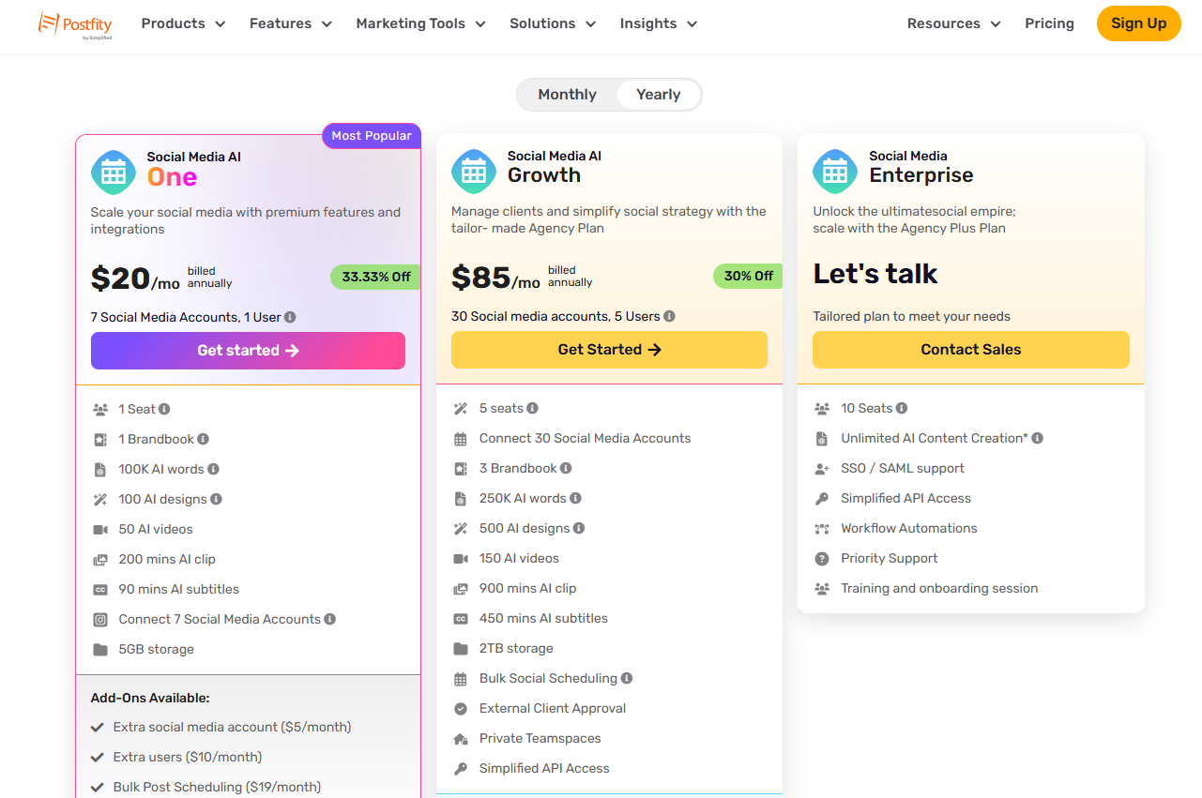Image resolution: width=1202 pixels, height=798 pixels.
Task: Click the 900 mins AI clip text
Action: [527, 588]
